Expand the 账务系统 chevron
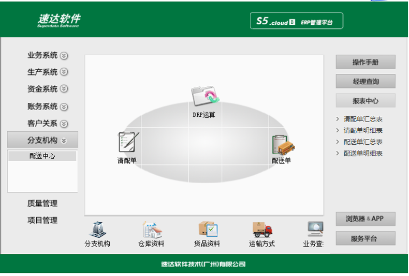 (x=64, y=107)
